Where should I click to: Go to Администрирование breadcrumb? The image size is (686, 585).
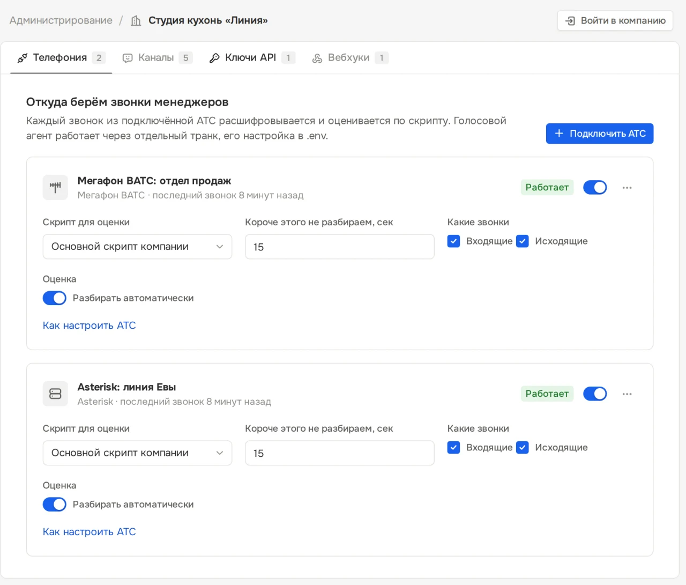pos(61,20)
